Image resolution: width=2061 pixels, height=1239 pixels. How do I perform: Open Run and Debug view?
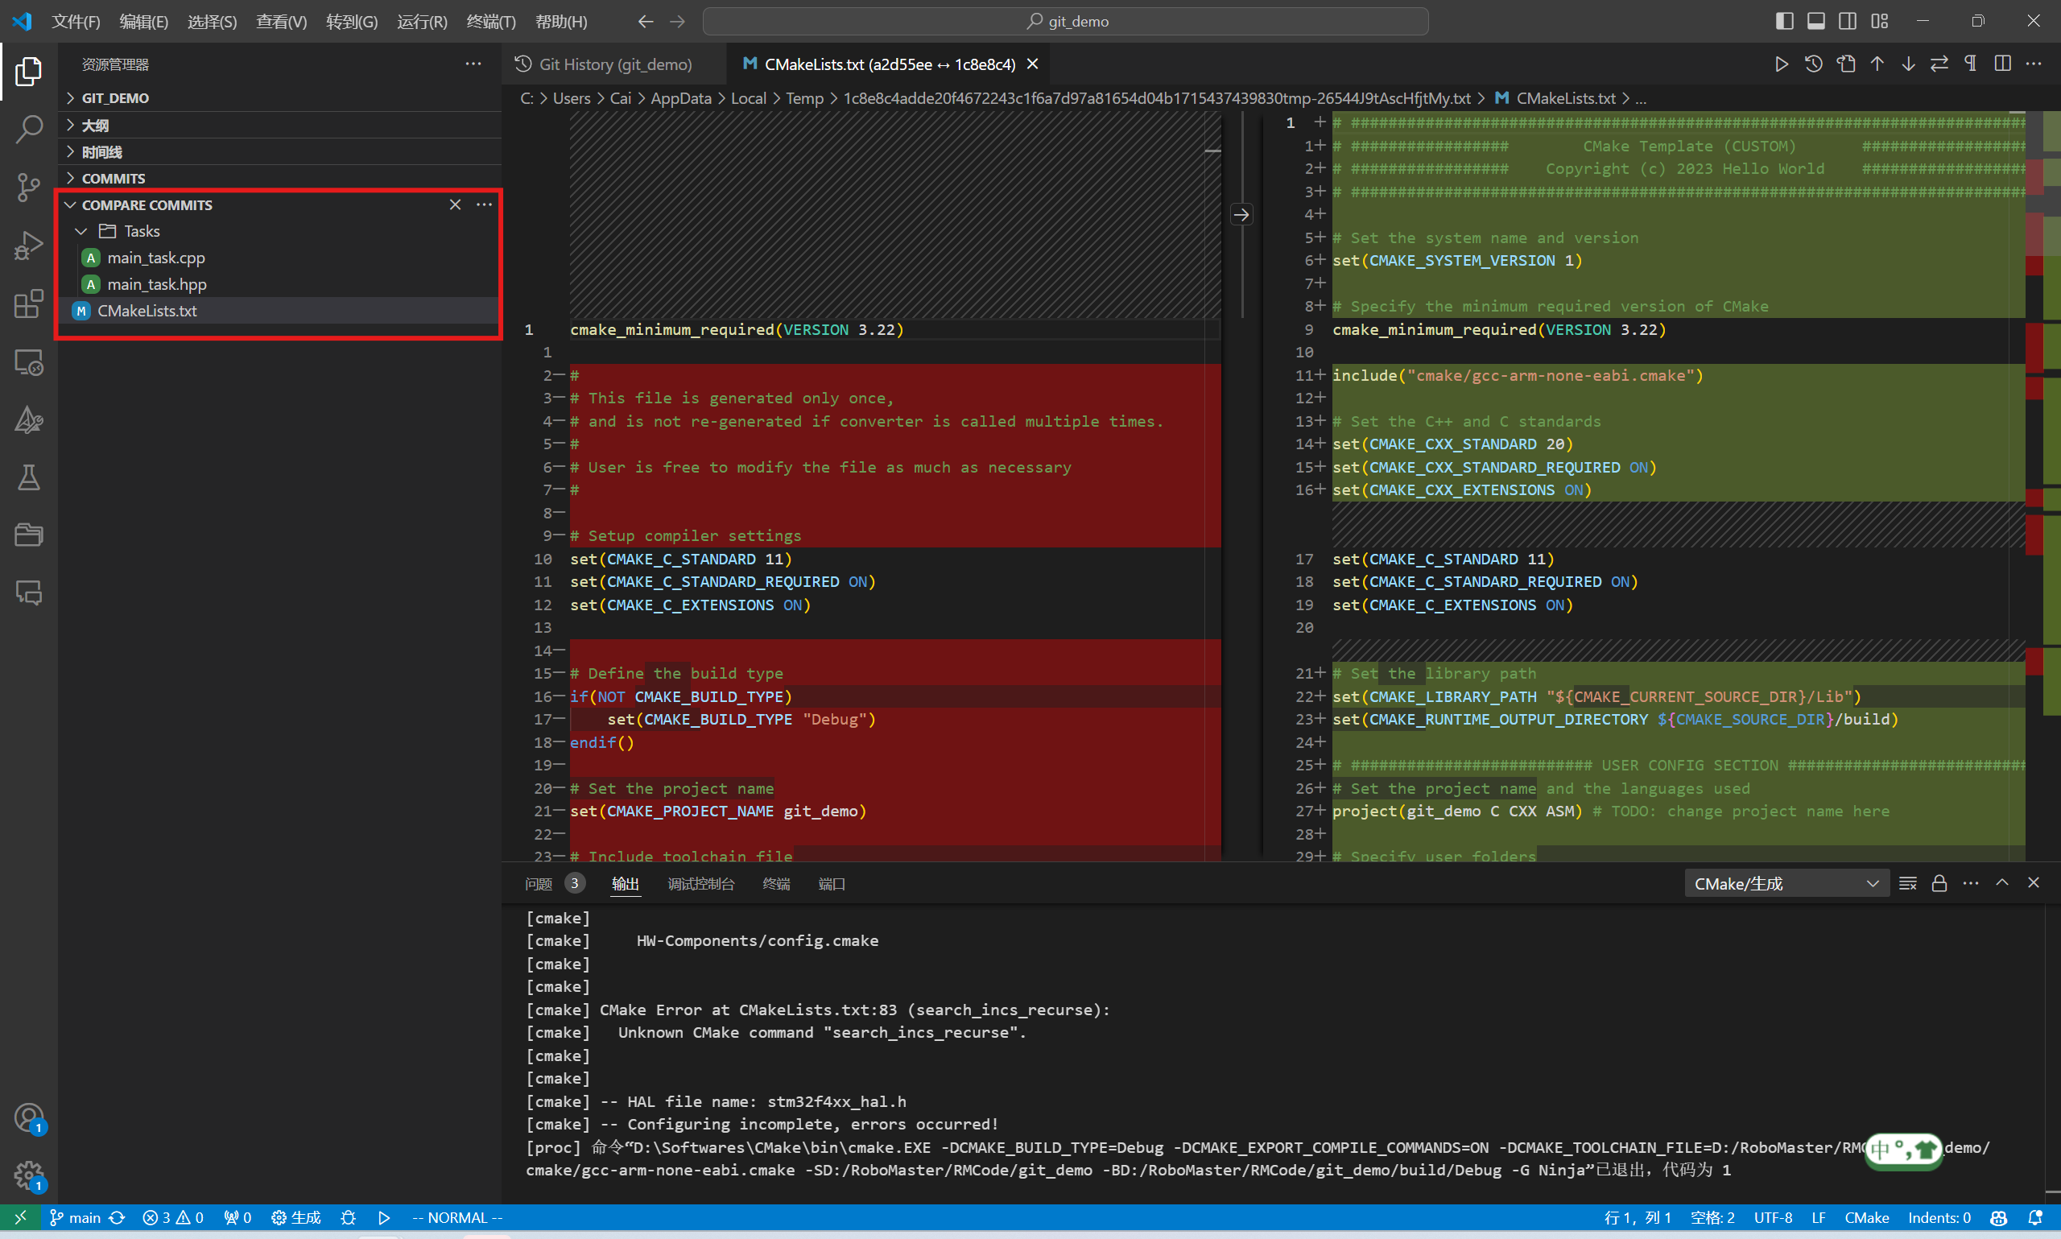[x=28, y=246]
